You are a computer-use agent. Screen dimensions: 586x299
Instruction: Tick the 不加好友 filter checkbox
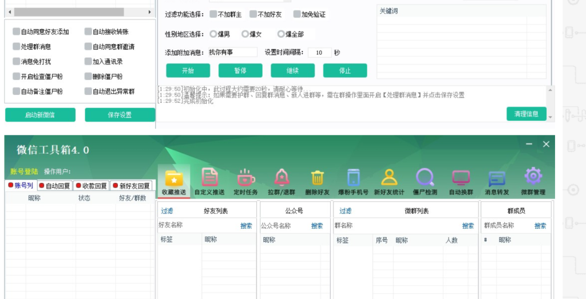pyautogui.click(x=253, y=14)
